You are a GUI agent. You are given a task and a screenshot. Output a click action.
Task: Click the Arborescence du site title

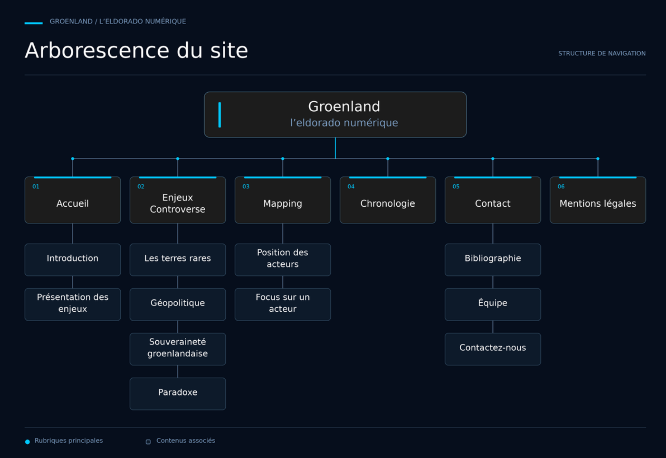(136, 50)
